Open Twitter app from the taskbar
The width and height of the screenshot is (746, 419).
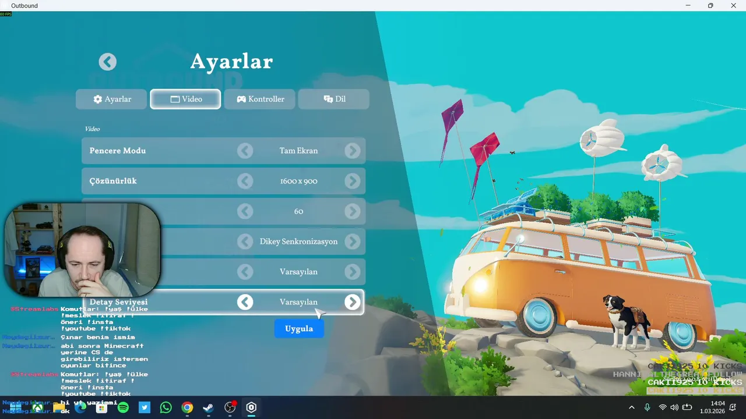(145, 408)
